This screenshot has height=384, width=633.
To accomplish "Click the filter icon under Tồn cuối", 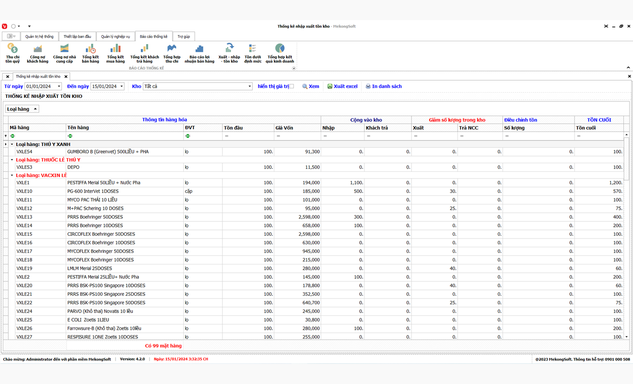I will point(579,136).
